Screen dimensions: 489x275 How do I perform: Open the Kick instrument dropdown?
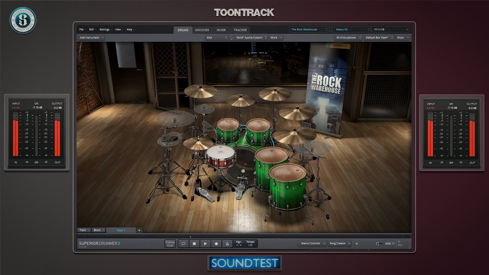point(217,38)
